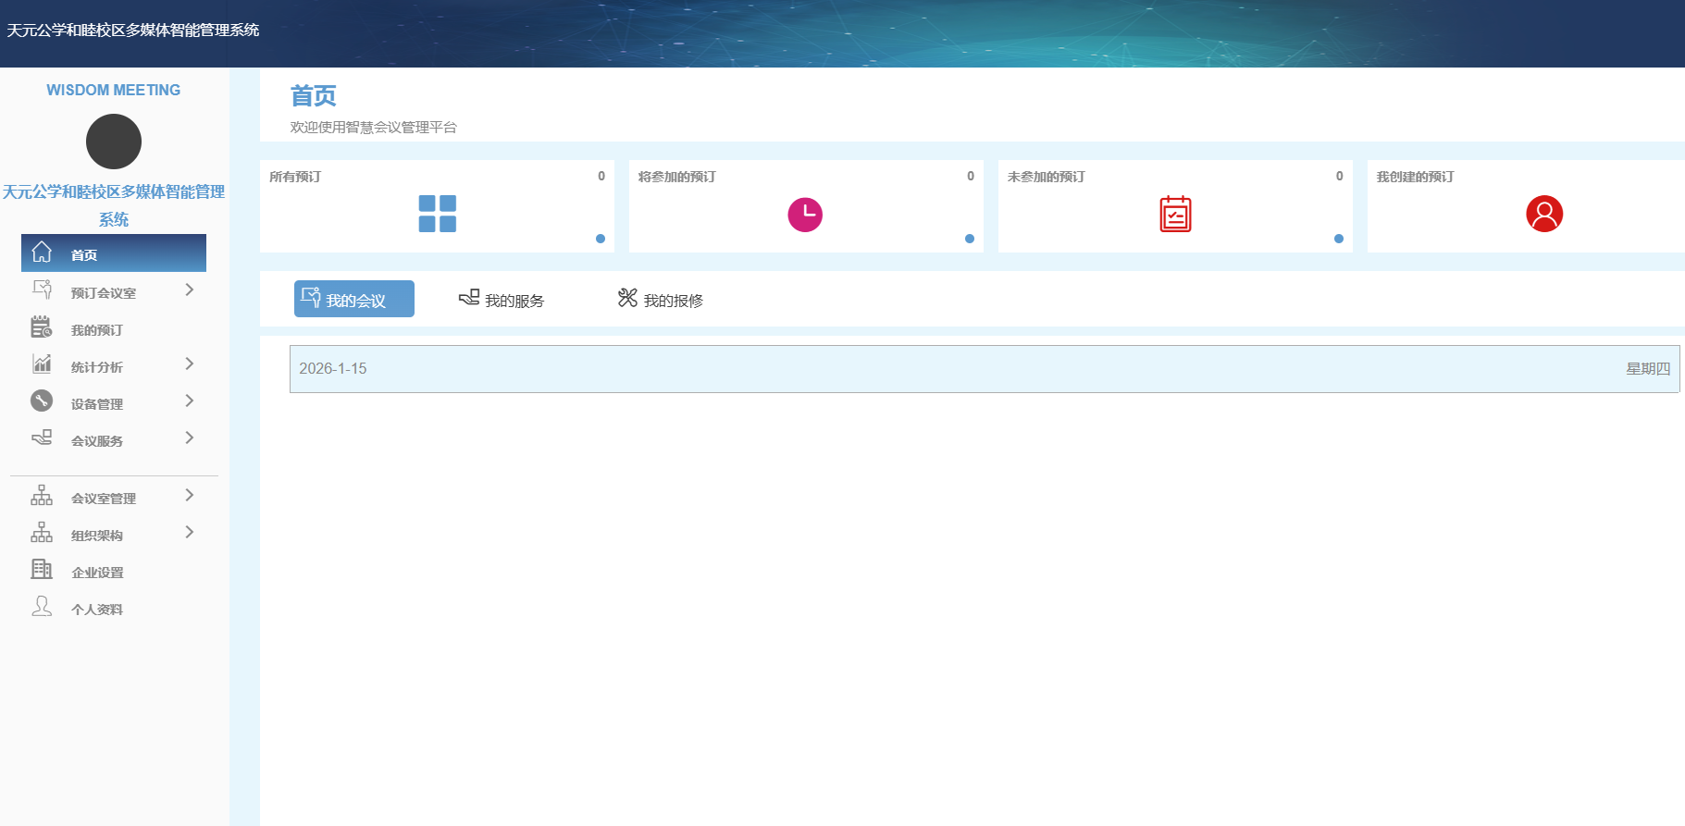Switch to the 我的报修 tab

click(661, 300)
